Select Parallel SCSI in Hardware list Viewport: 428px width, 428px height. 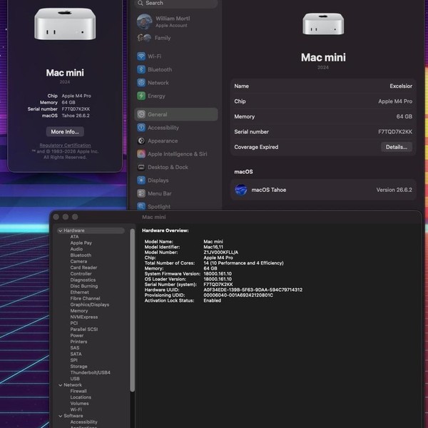click(84, 329)
